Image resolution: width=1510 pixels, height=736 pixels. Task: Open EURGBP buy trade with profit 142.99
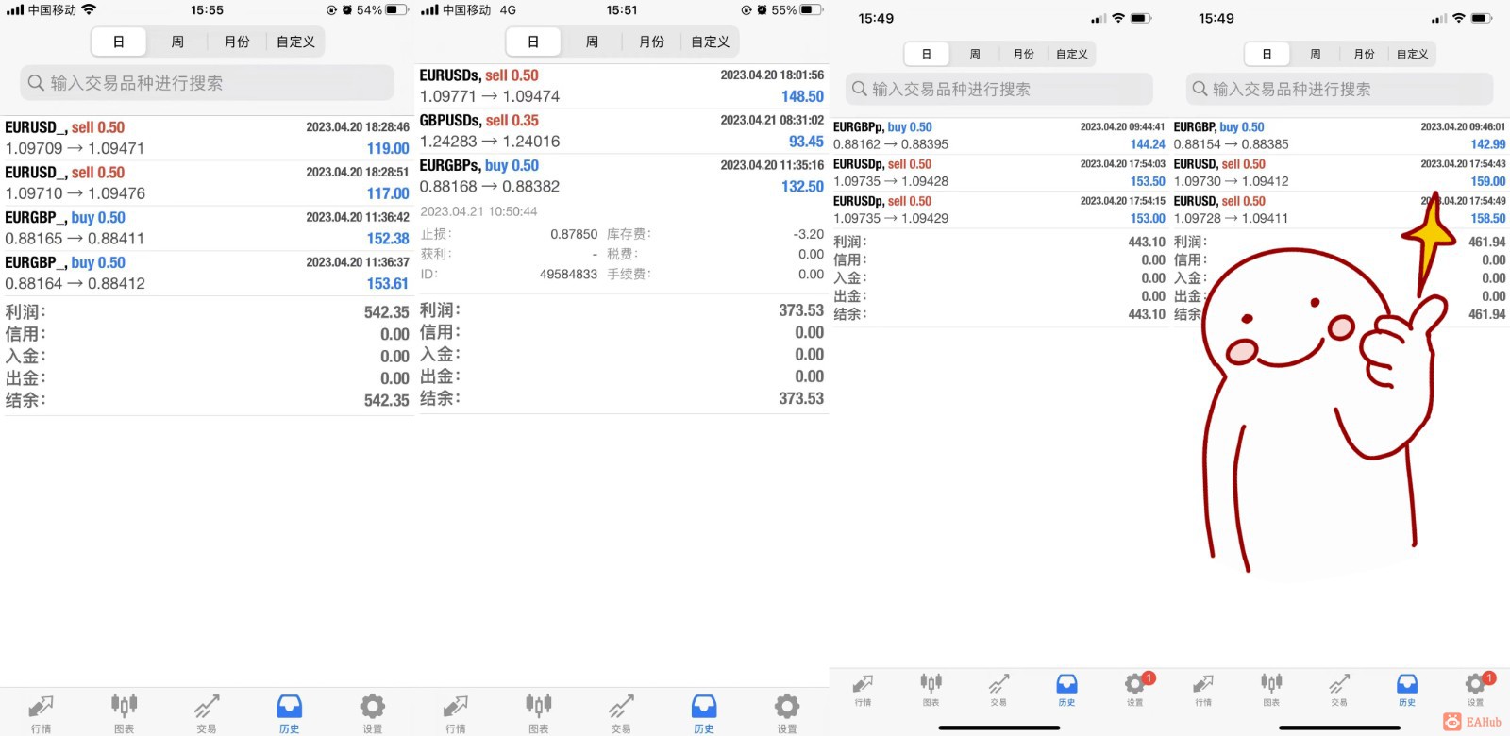1339,136
